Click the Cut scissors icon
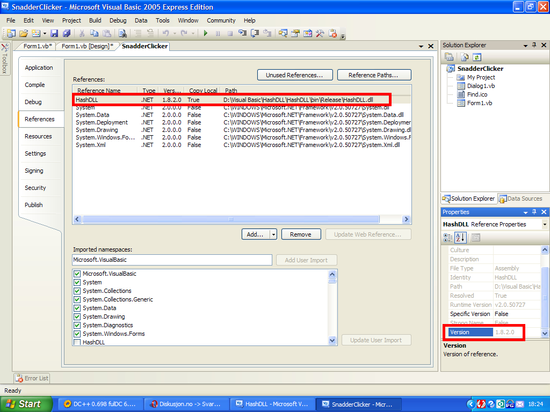The image size is (550, 412). click(82, 33)
